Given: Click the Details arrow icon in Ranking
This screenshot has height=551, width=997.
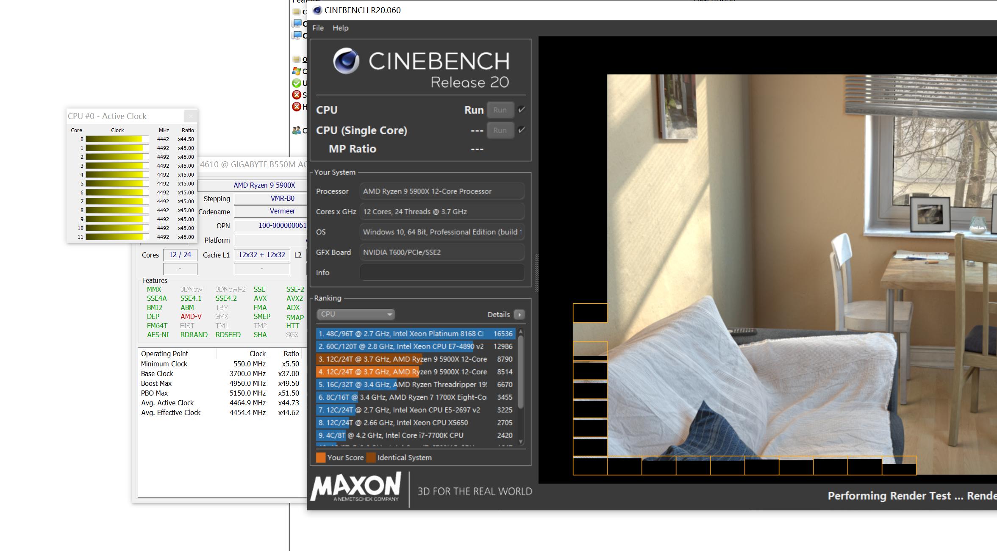Looking at the screenshot, I should [519, 315].
